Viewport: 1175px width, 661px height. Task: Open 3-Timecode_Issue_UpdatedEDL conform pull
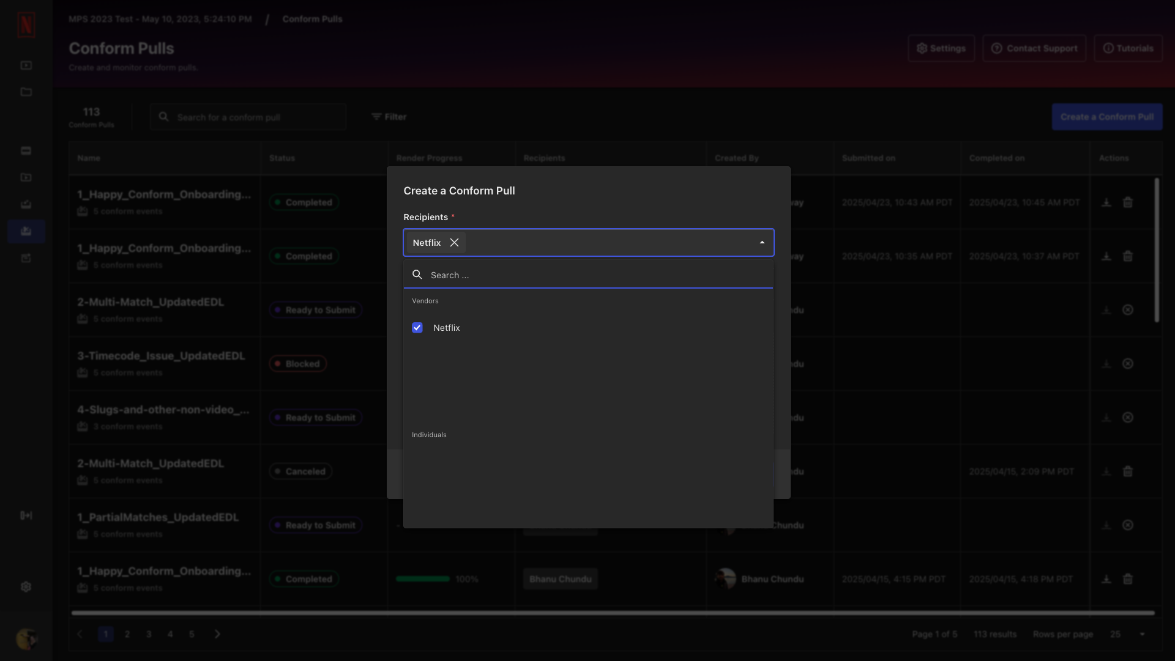point(161,356)
